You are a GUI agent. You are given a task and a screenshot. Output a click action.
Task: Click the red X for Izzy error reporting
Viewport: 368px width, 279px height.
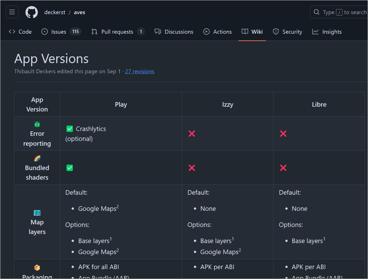tap(192, 134)
